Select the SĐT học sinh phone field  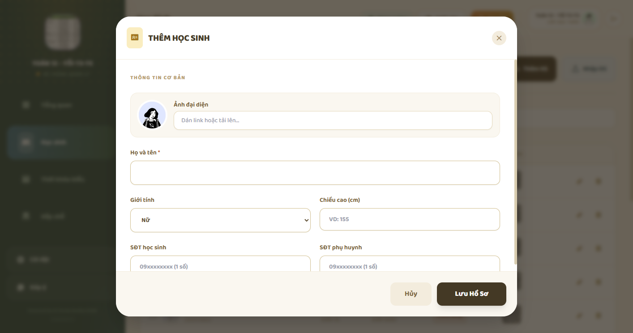pos(220,264)
